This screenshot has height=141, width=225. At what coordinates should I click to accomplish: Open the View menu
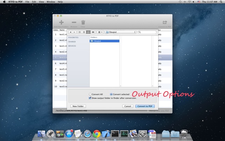41,2
